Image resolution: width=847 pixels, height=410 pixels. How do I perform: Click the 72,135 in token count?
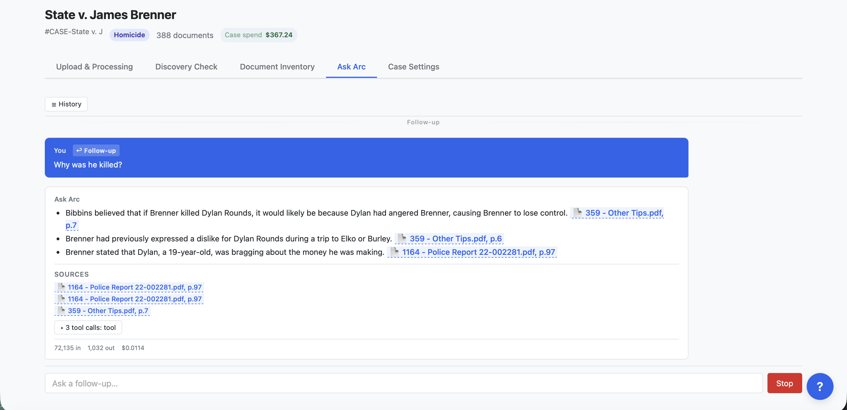68,348
